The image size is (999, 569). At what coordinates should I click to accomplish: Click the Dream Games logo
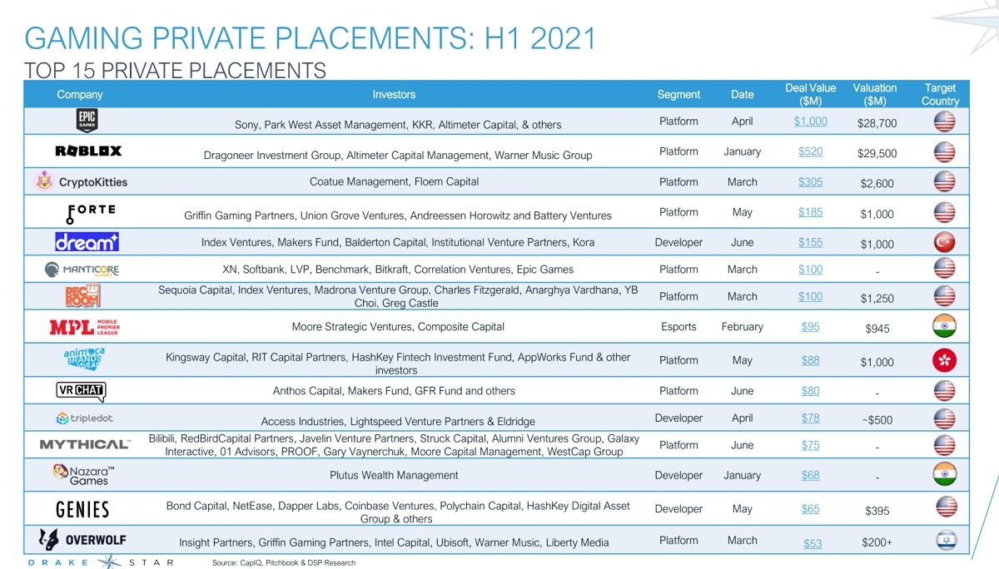click(87, 242)
